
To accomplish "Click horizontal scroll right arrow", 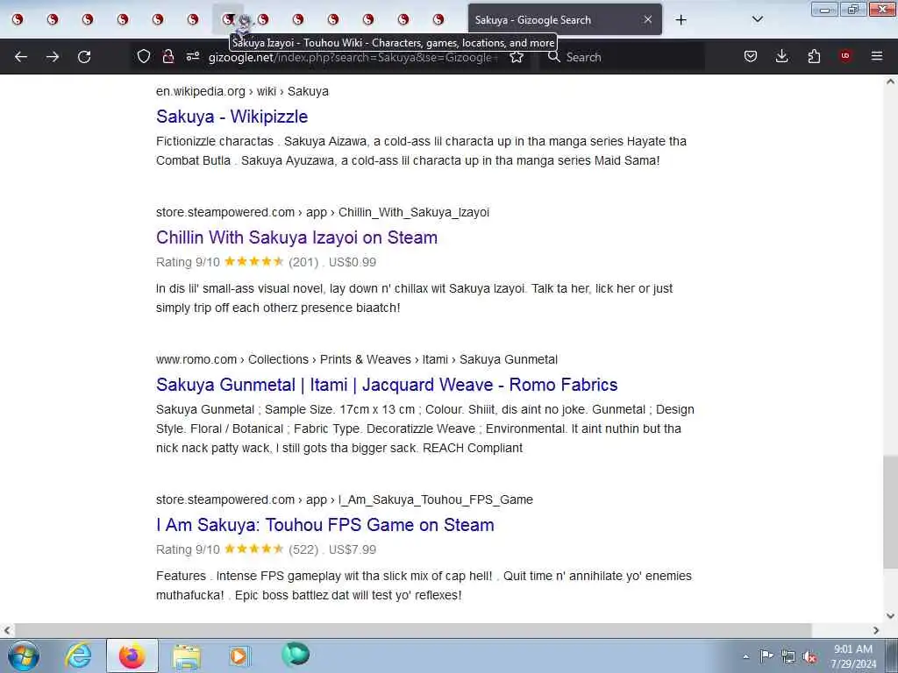I will pyautogui.click(x=876, y=630).
